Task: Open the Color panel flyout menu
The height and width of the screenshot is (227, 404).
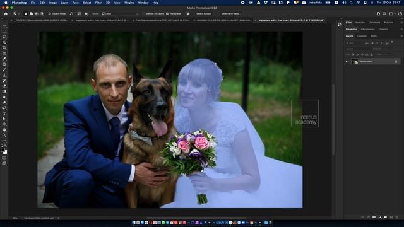Action: coord(401,23)
